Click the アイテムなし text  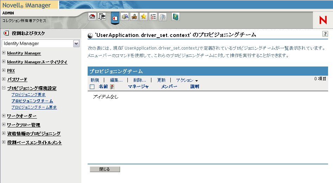(106, 97)
